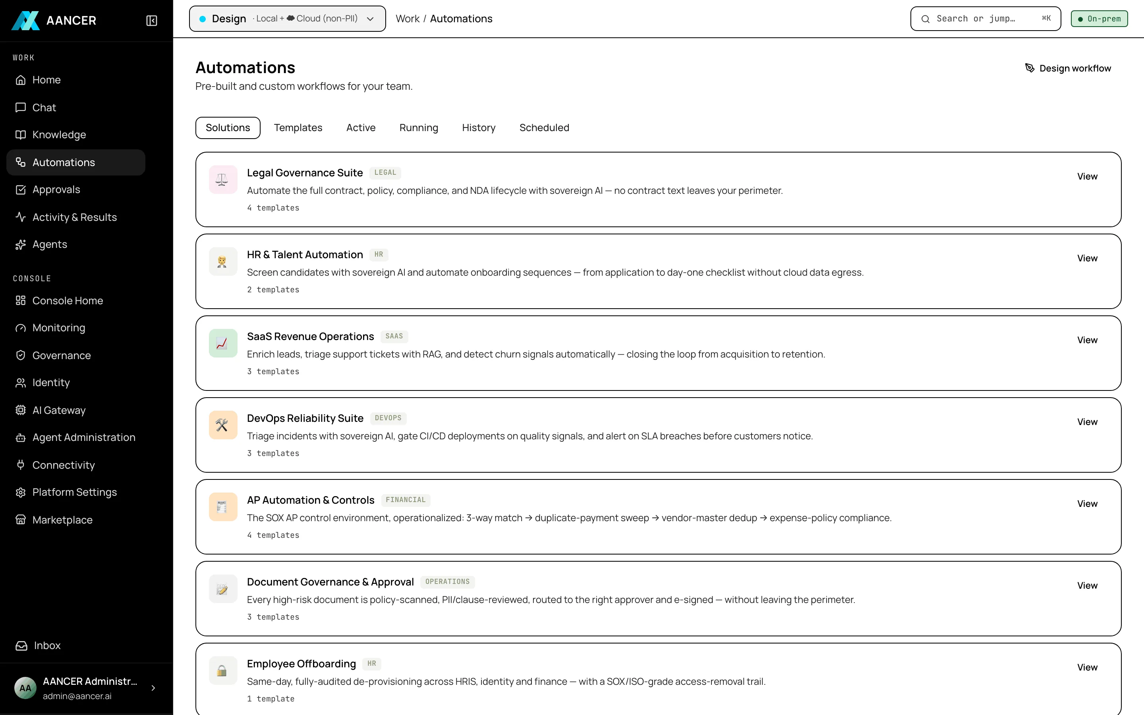
Task: Switch to the Templates tab
Action: (298, 128)
